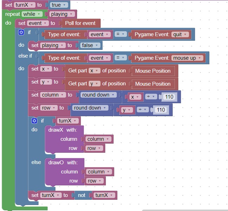
Task: Select the Poll for event block
Action: point(80,23)
